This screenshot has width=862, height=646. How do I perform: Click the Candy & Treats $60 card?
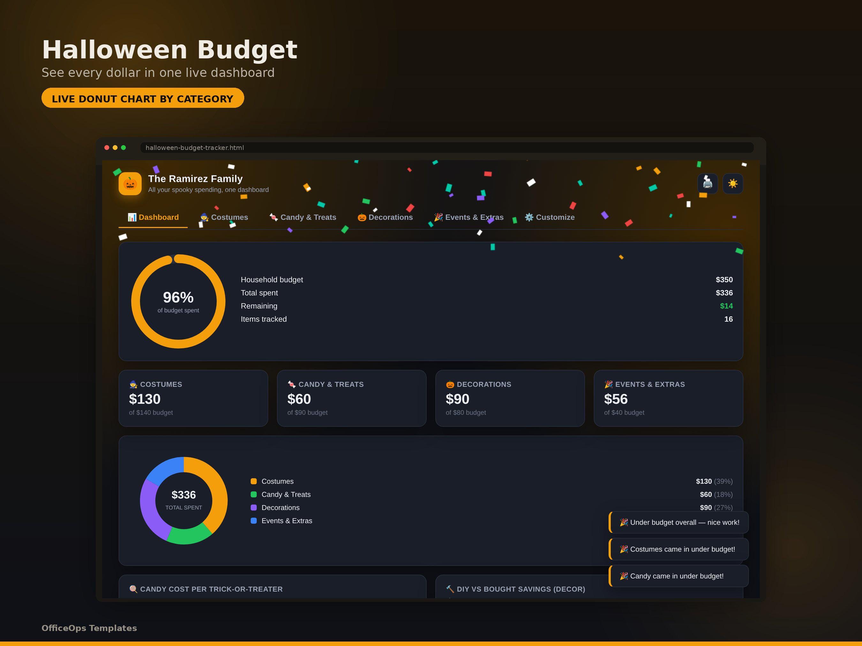tap(352, 398)
